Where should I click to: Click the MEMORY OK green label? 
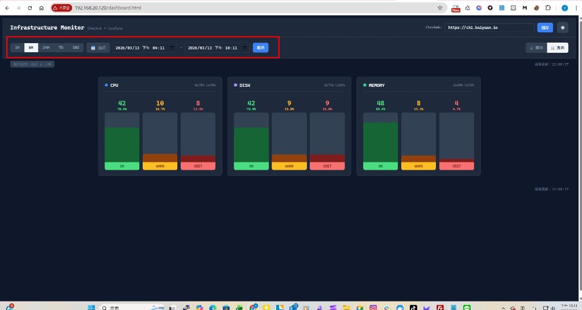click(x=380, y=166)
